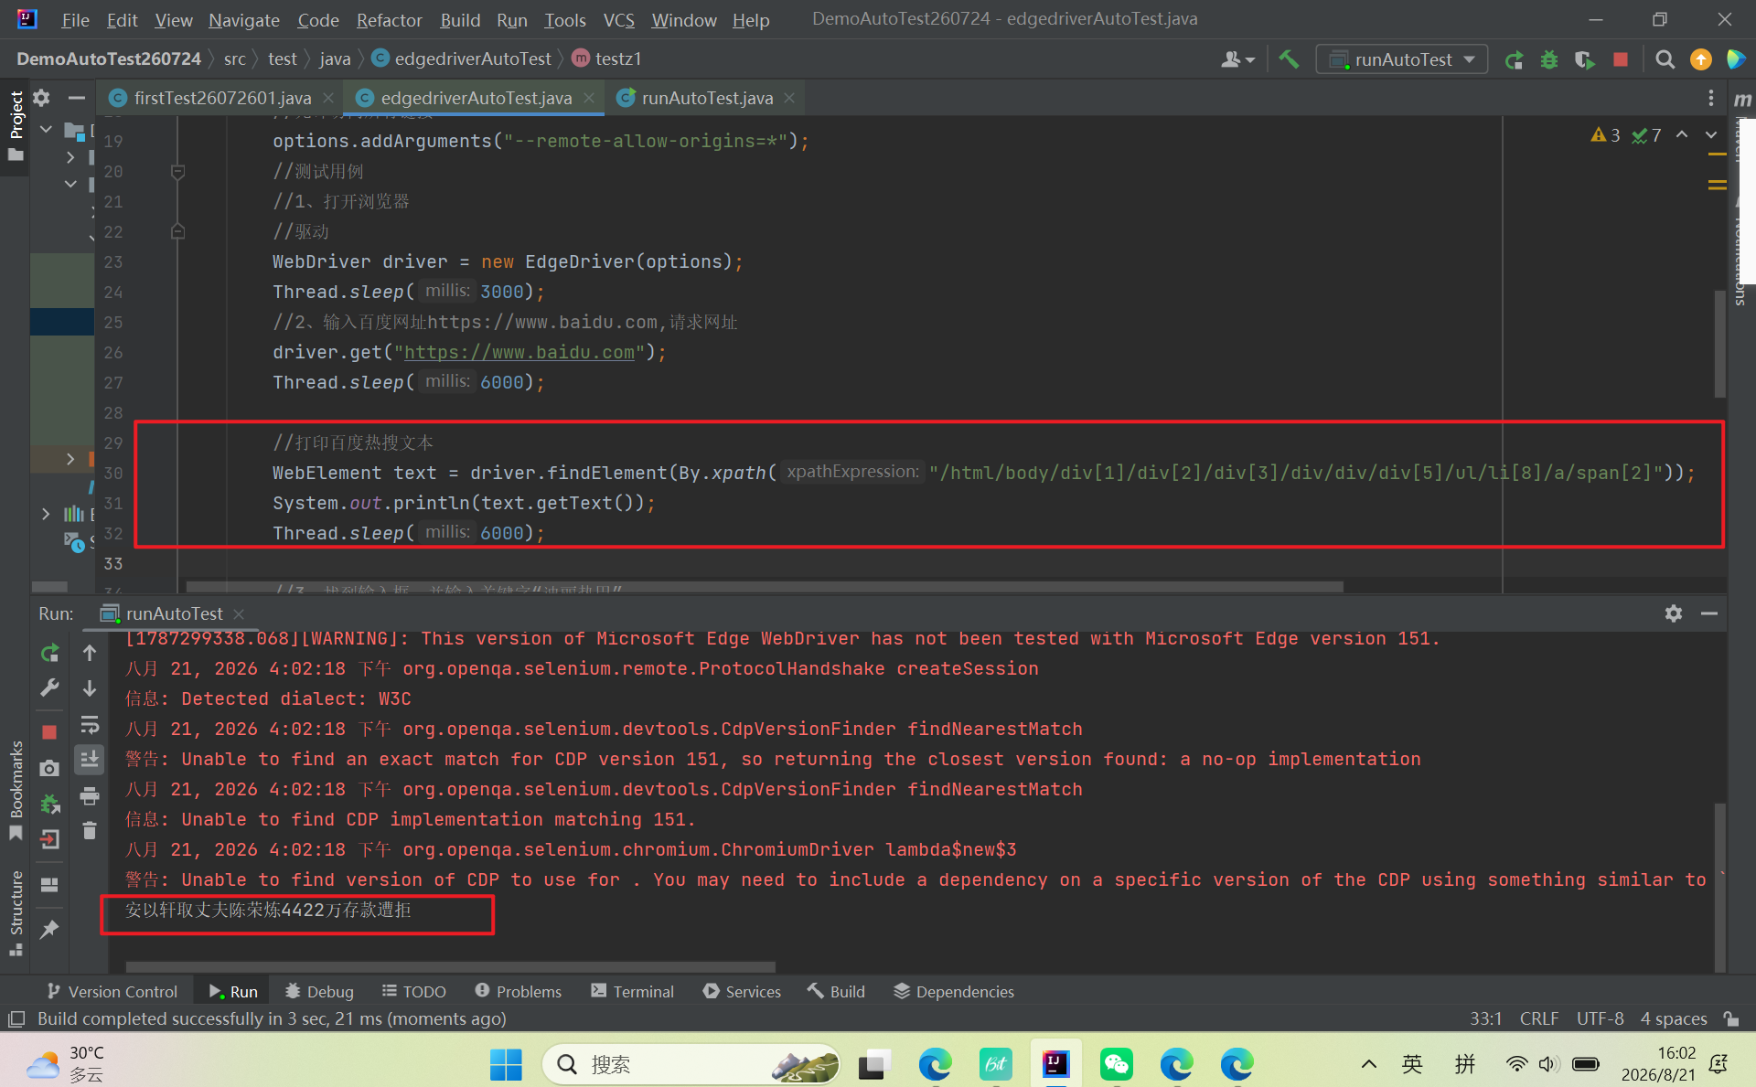The width and height of the screenshot is (1756, 1087).
Task: Open runAutoTest run configuration dropdown
Action: (1401, 59)
